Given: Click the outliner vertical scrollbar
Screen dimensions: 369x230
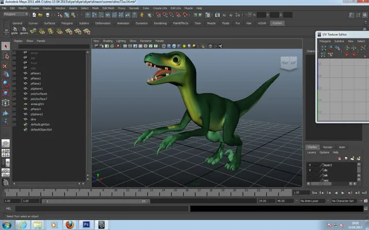Looking at the screenshot, I should click(x=88, y=113).
